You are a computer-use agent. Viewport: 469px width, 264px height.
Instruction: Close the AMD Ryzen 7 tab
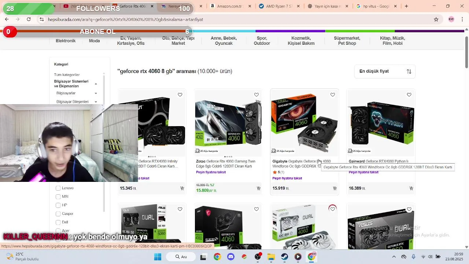coord(298,6)
